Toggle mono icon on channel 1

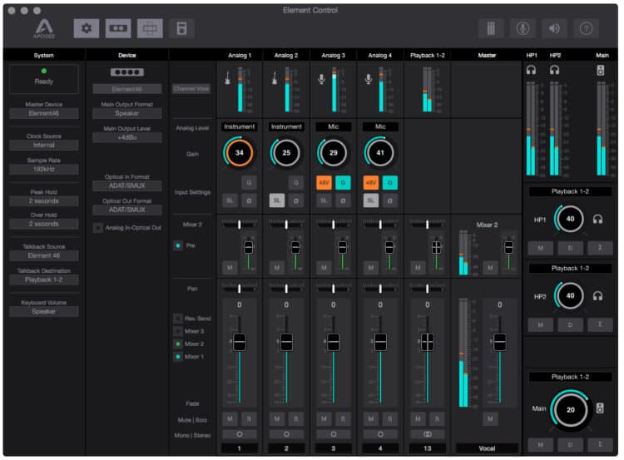239,434
